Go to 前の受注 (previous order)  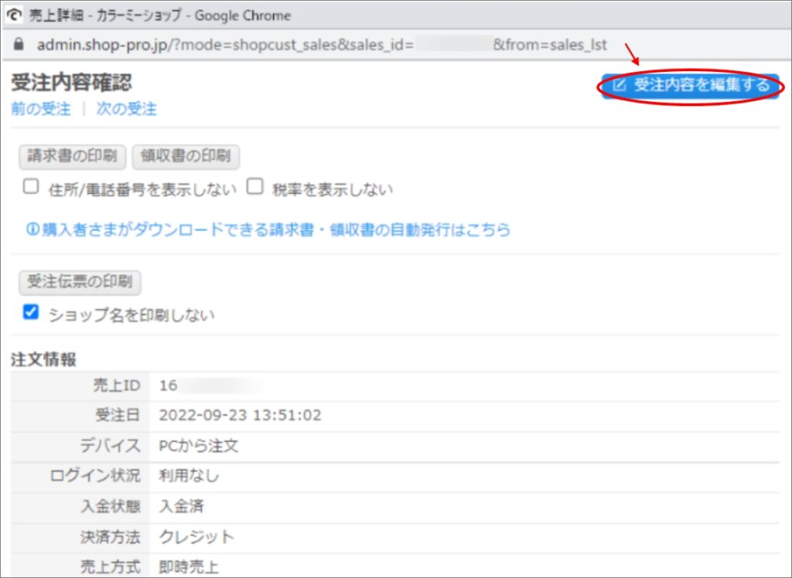[x=40, y=109]
